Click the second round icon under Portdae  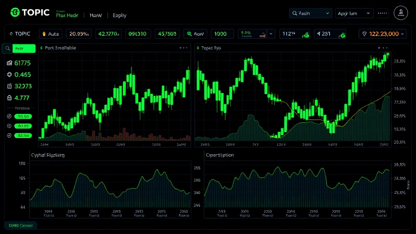[x=9, y=126]
